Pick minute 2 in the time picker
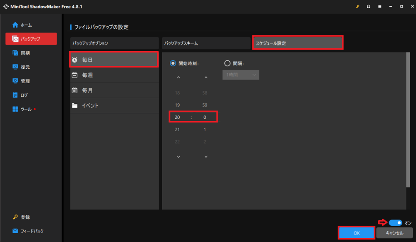The width and height of the screenshot is (416, 242). (205, 142)
